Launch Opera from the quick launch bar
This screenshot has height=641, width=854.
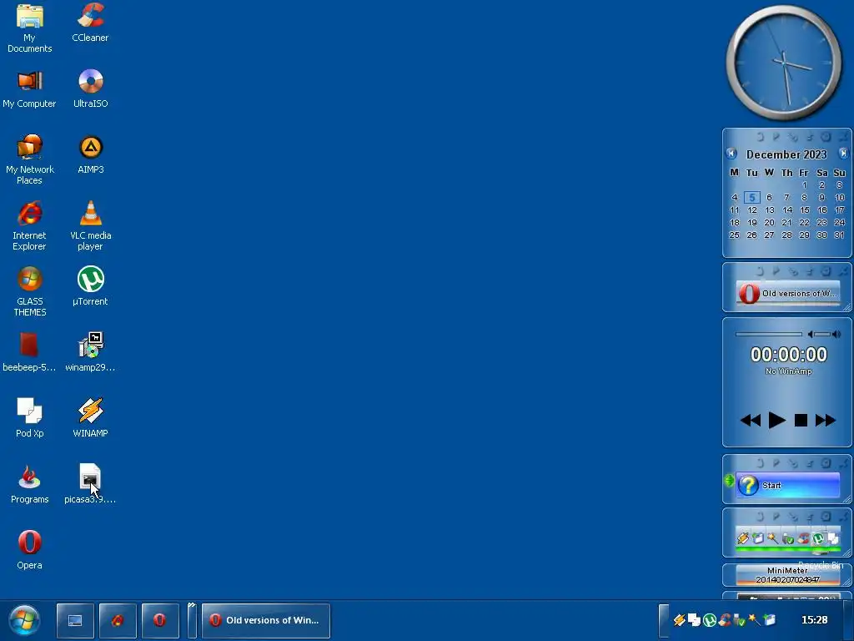tap(160, 620)
